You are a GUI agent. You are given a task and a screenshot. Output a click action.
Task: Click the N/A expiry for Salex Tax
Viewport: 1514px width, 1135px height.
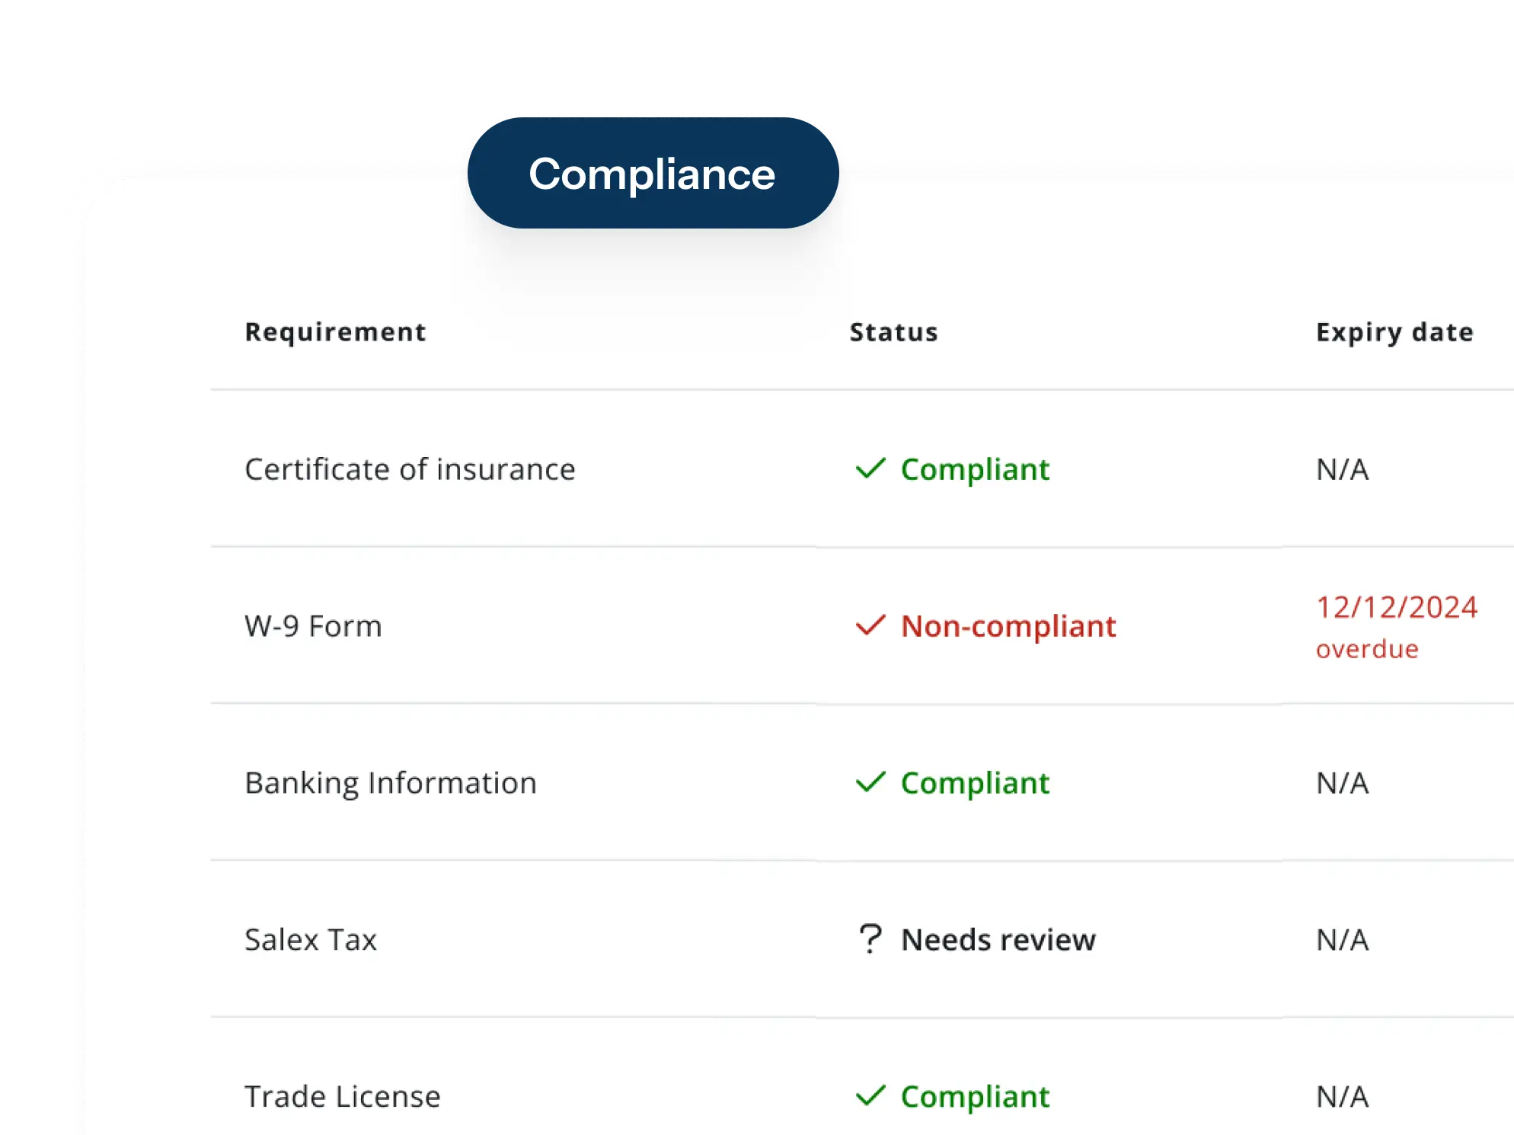pos(1343,940)
